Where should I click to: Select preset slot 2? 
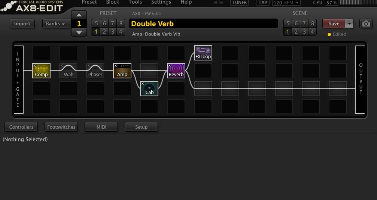104,32
